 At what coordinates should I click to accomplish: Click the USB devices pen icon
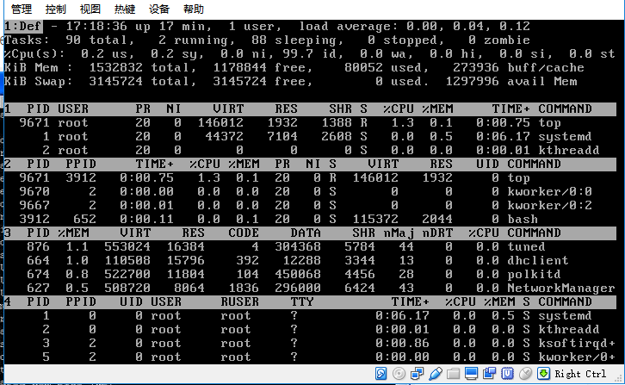coord(435,374)
